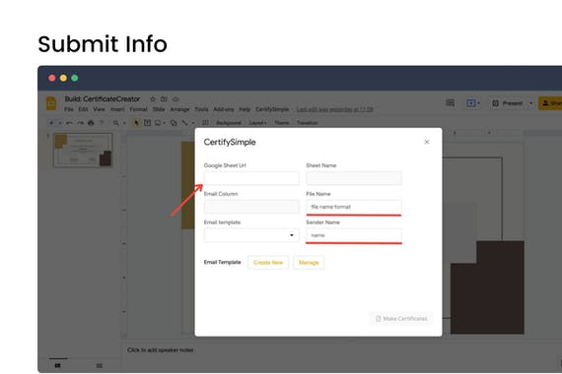Choose the Select cursor tool

pyautogui.click(x=137, y=123)
